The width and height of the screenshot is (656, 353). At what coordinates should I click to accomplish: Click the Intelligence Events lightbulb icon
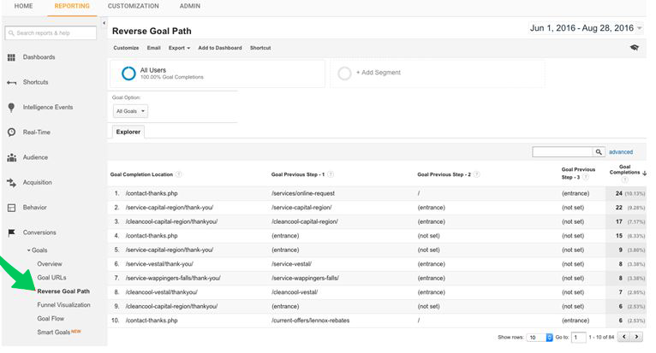pyautogui.click(x=12, y=108)
